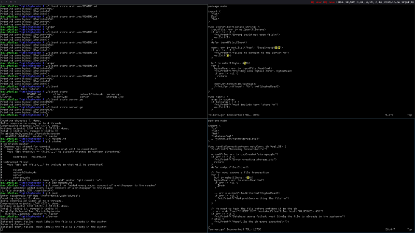Click 'Failed to connect to the server' line
This screenshot has height=233, width=415.
coord(252,53)
